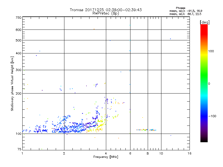Click the multicolored echo cluster near 8 MHz
The height and width of the screenshot is (167, 223).
click(x=147, y=130)
